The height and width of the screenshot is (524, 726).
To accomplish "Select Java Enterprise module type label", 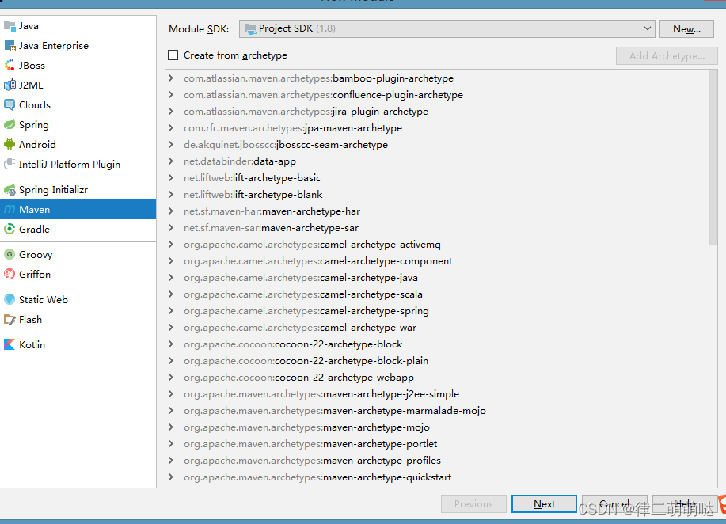I will pos(54,46).
